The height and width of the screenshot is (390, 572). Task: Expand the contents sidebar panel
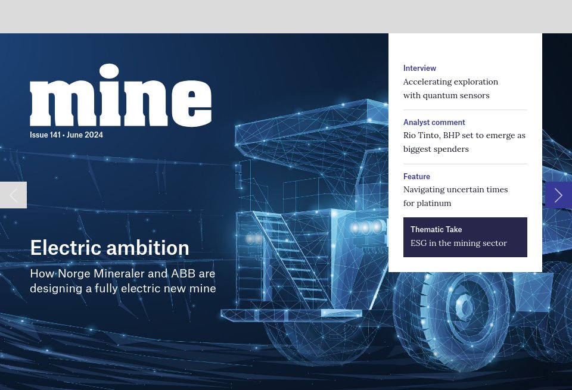point(465,152)
